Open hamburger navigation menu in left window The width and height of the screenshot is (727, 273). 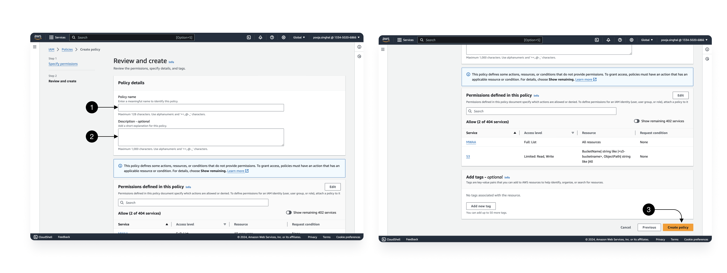35,47
